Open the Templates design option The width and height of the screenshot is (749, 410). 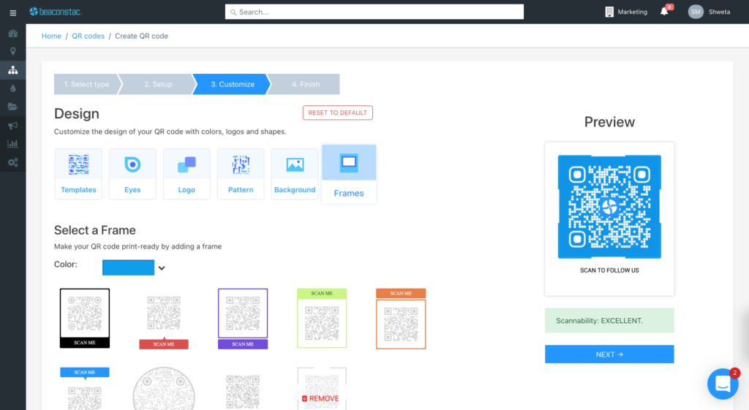click(78, 174)
